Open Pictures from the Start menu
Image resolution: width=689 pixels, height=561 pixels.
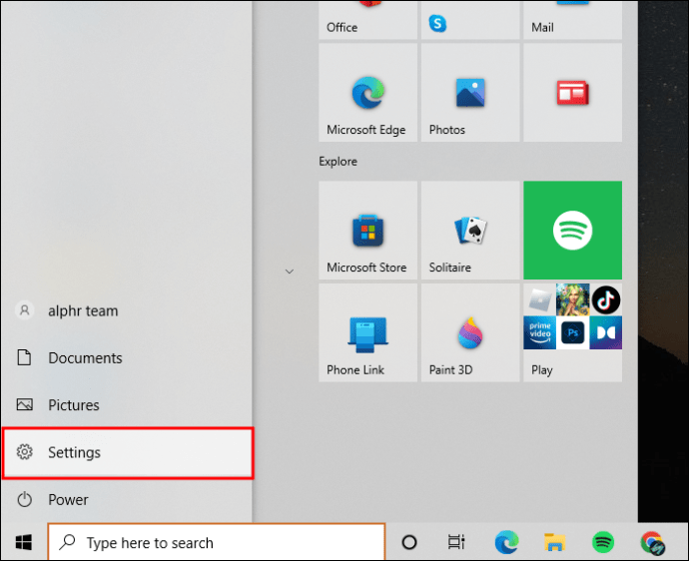tap(127, 404)
